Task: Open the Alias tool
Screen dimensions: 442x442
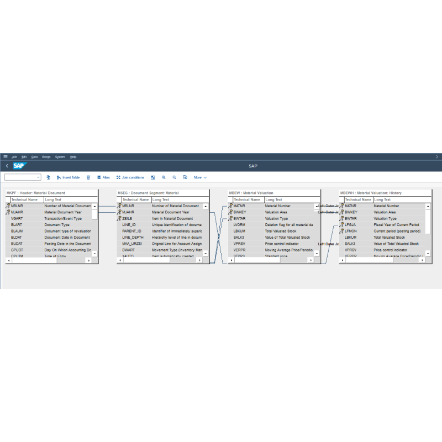Action: [103, 177]
